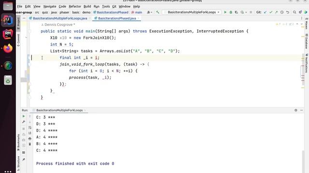Open the Build menu
This screenshot has width=309, height=173.
pos(87,6)
